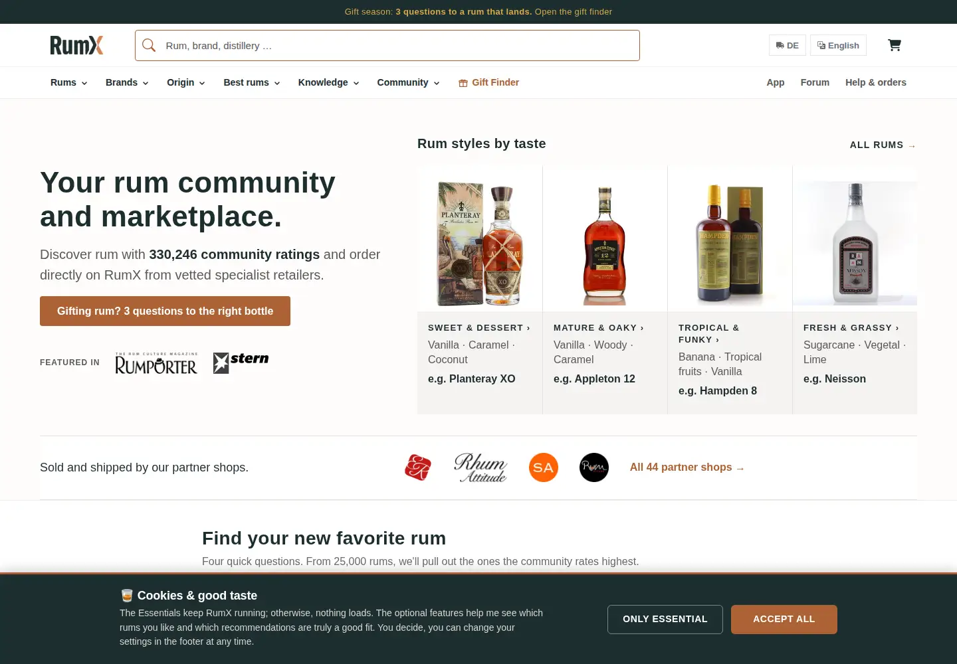This screenshot has height=664, width=957.
Task: Click 'e.g. Neisson' text
Action: pyautogui.click(x=835, y=379)
